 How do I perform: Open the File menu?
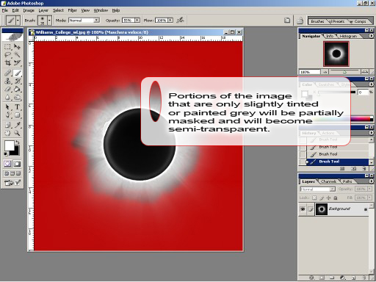[x=5, y=10]
